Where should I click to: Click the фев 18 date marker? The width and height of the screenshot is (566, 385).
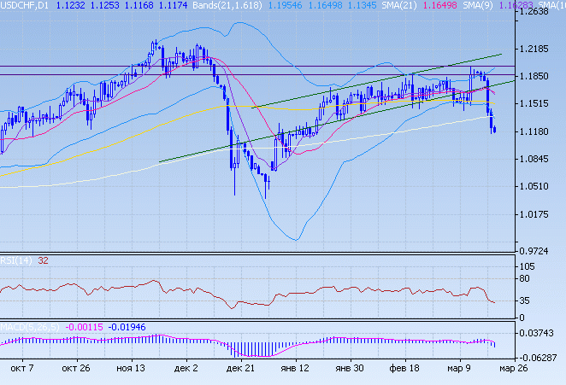(x=404, y=369)
